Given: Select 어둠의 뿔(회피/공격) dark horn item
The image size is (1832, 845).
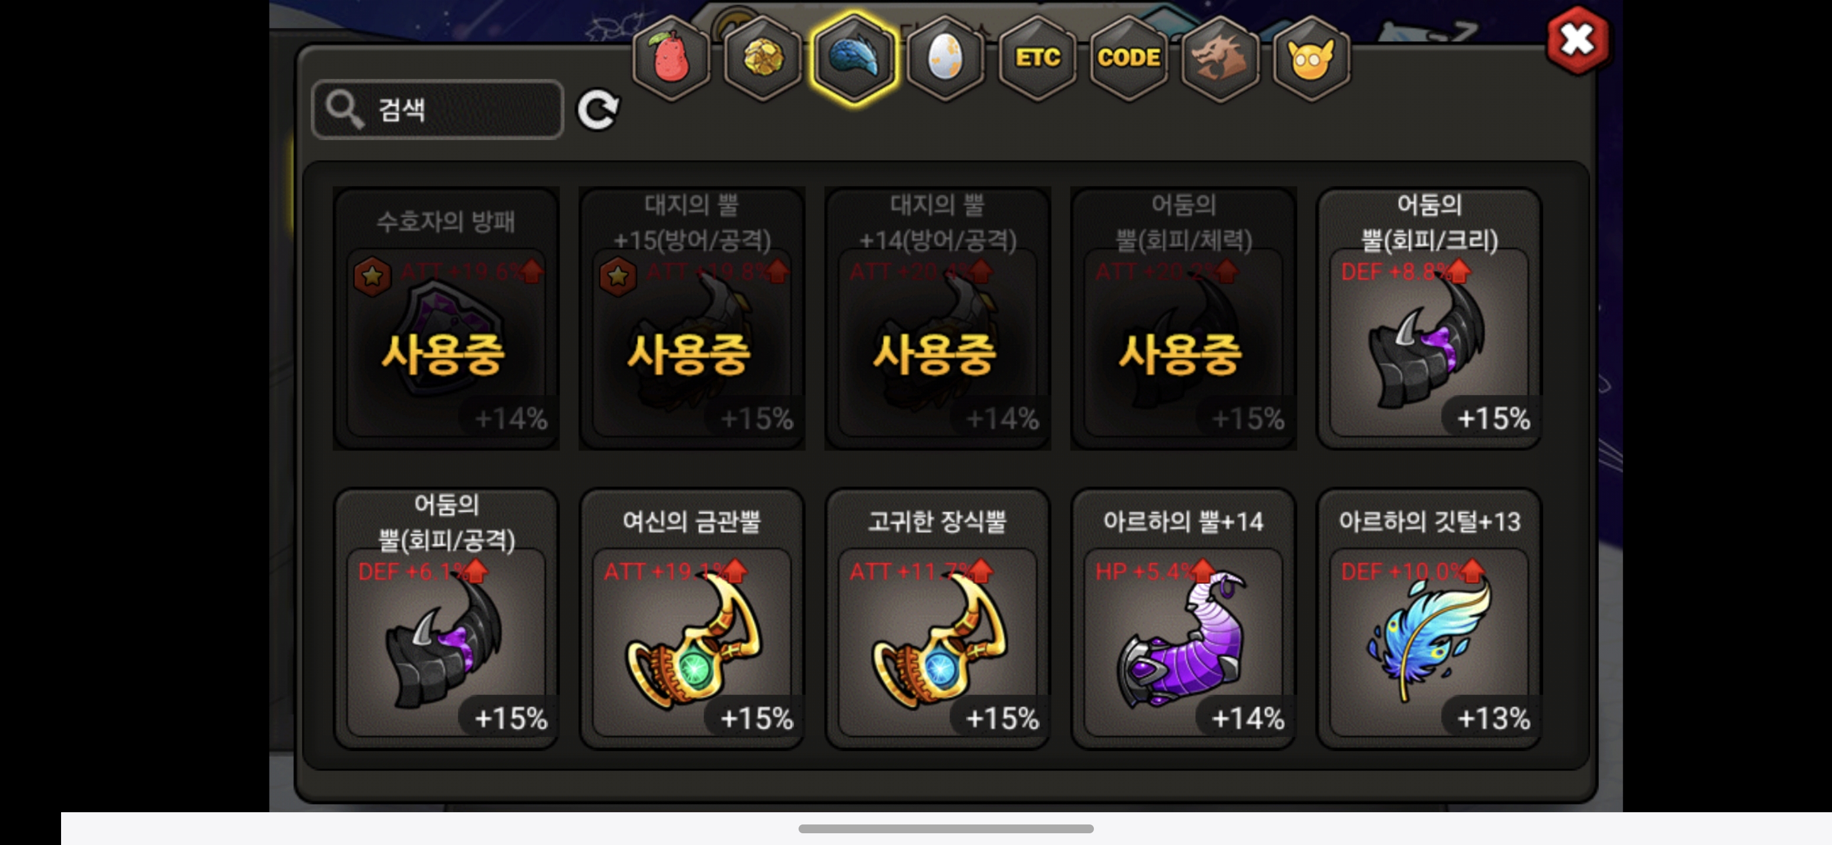Looking at the screenshot, I should point(446,617).
